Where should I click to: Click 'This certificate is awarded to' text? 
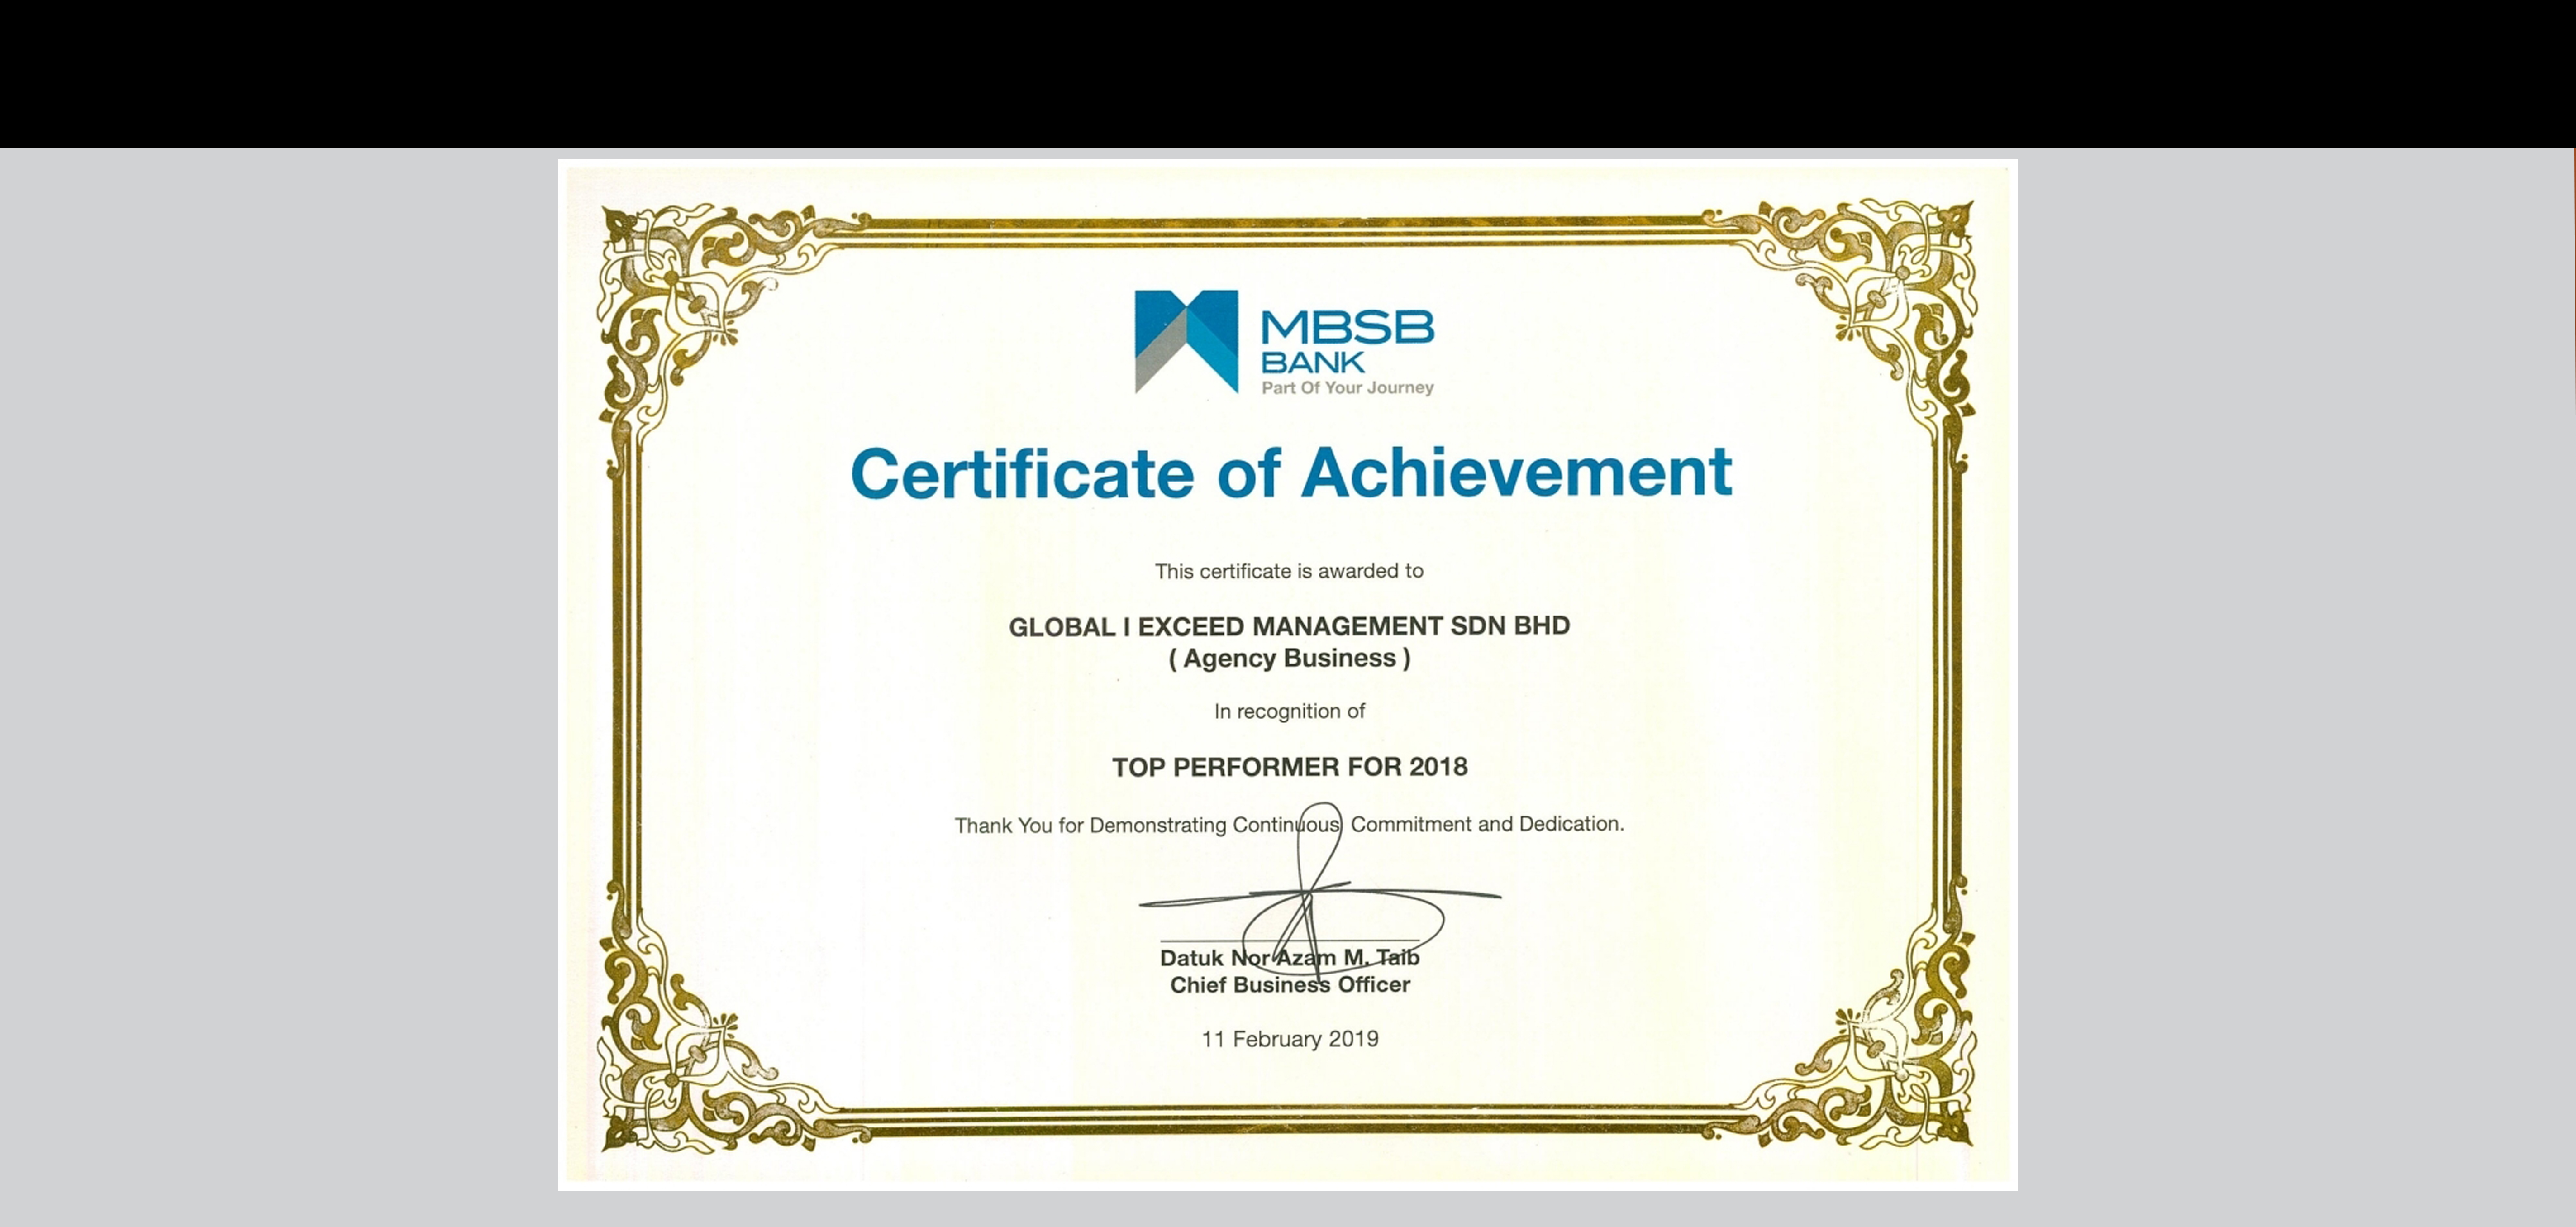coord(1289,571)
